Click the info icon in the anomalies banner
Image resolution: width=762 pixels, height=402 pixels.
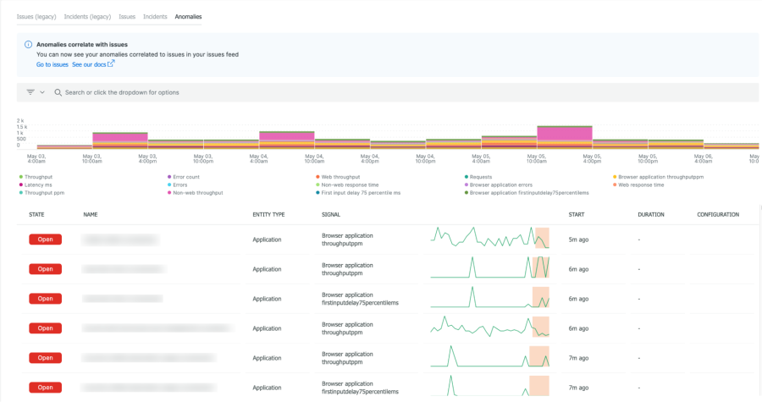(28, 44)
